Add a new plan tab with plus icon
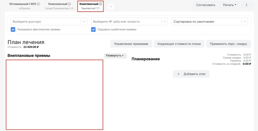This screenshot has width=258, height=131. 111,7
